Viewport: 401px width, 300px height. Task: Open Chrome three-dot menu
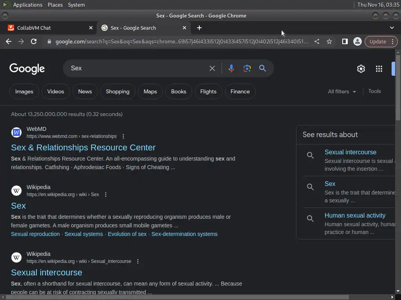pyautogui.click(x=392, y=41)
